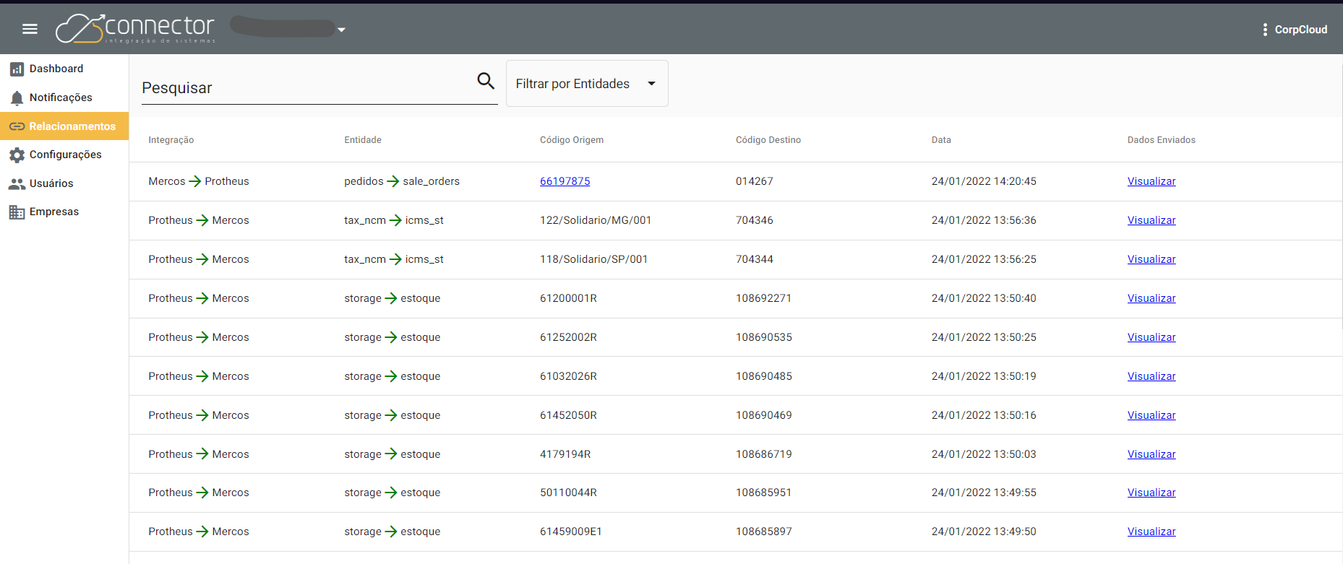Click the CorpCloud account label

[1301, 30]
